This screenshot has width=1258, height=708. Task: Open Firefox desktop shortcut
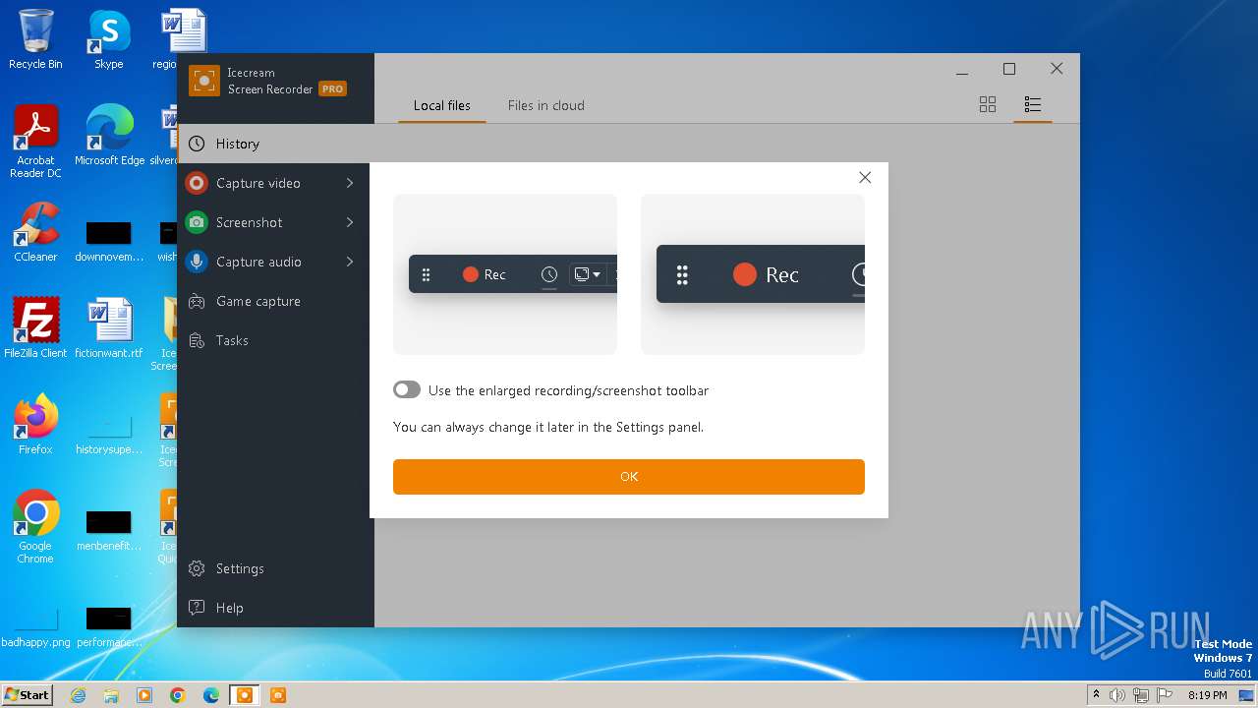tap(35, 424)
